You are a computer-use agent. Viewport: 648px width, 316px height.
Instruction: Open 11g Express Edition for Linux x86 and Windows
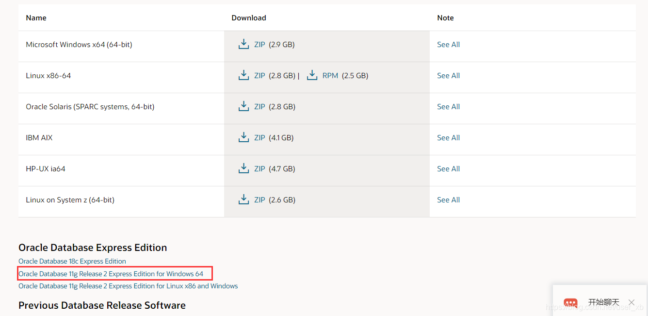tap(128, 286)
